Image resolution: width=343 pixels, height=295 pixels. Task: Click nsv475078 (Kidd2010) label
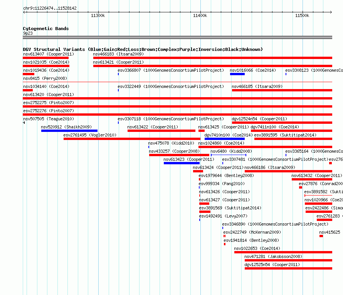(171, 143)
